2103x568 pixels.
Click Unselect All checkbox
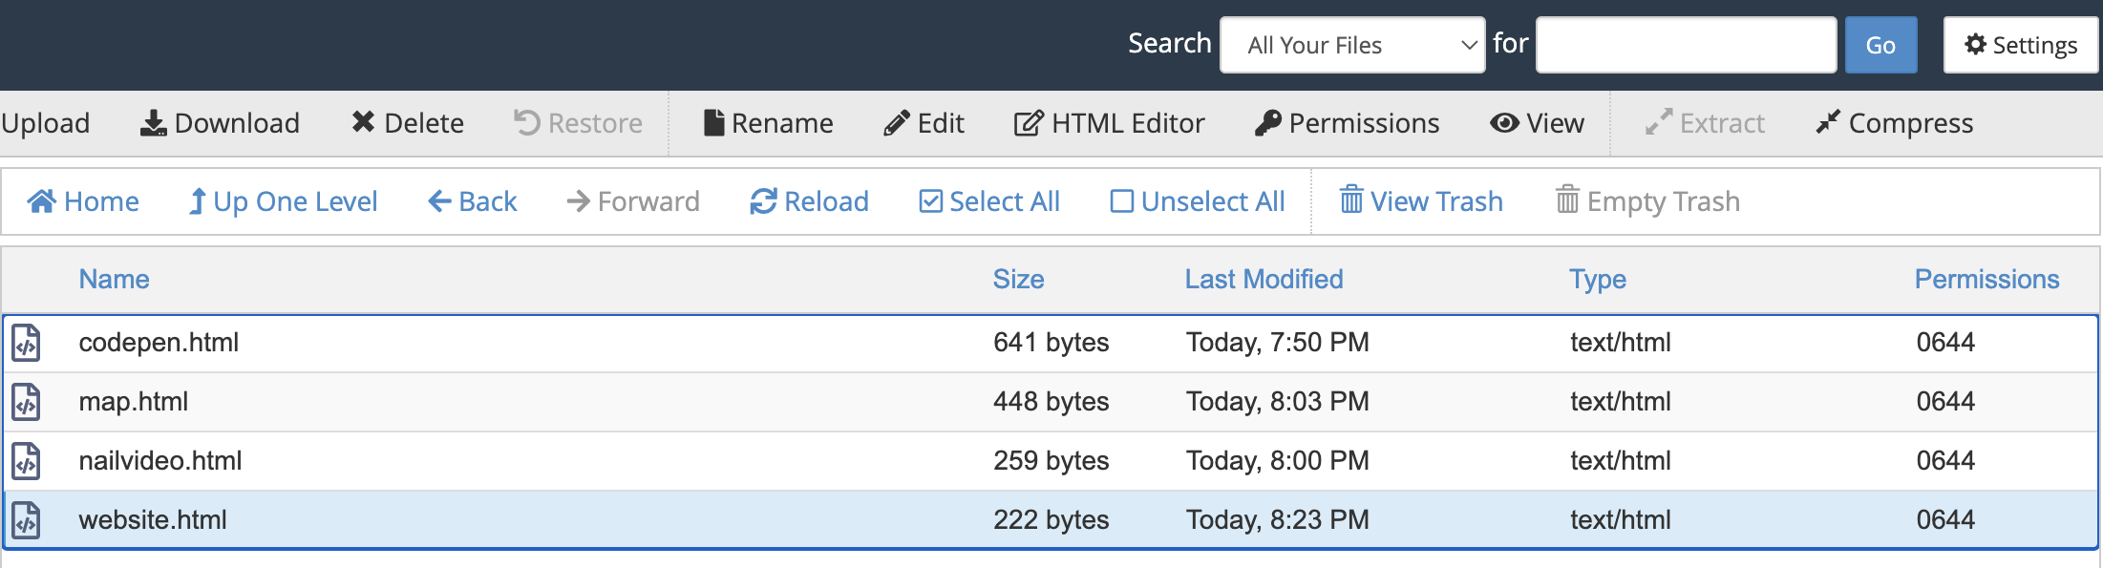[x=1198, y=201]
